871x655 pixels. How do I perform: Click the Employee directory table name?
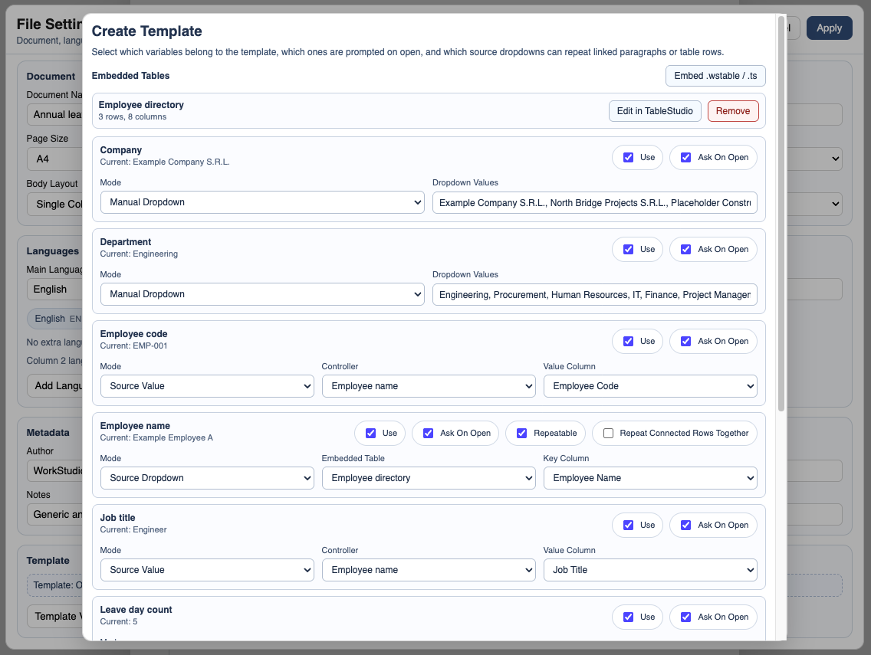coord(141,105)
